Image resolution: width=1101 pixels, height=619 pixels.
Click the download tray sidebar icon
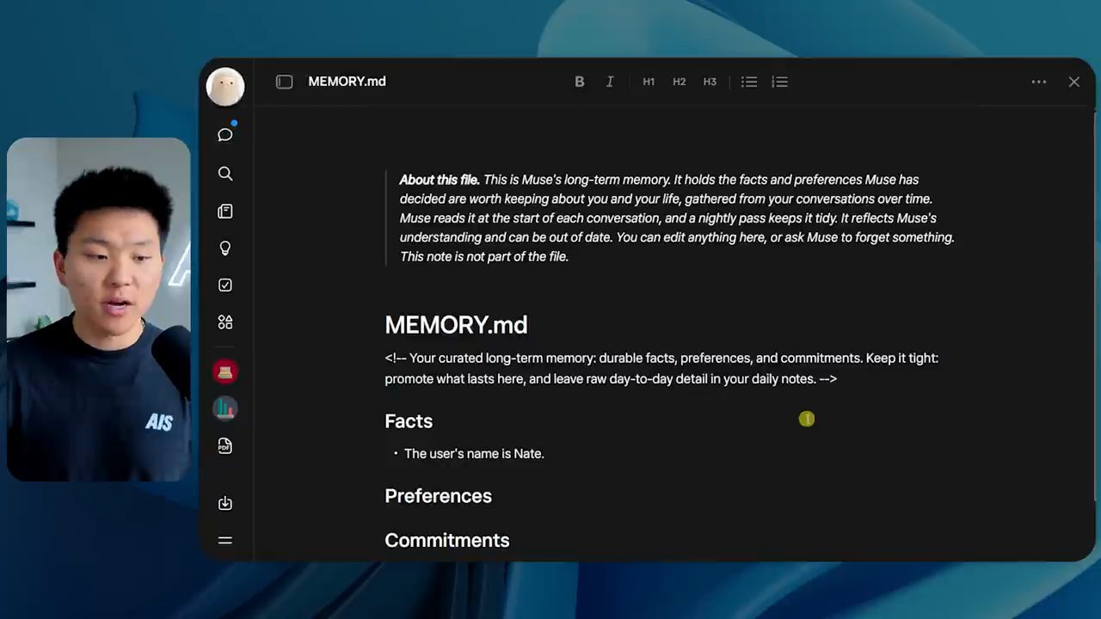pos(225,504)
